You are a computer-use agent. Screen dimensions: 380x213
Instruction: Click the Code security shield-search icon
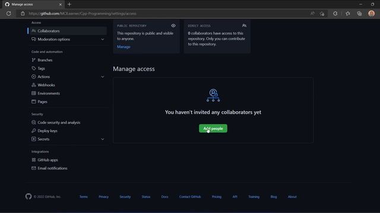[x=34, y=122]
